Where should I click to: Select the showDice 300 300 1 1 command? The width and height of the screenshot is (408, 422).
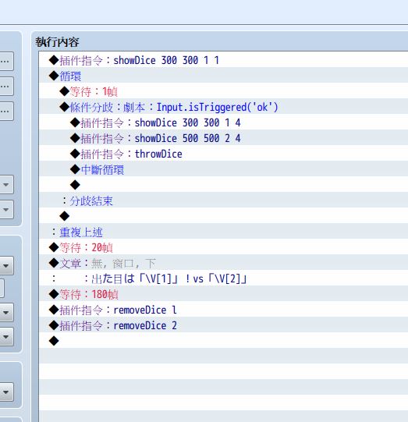(x=223, y=60)
